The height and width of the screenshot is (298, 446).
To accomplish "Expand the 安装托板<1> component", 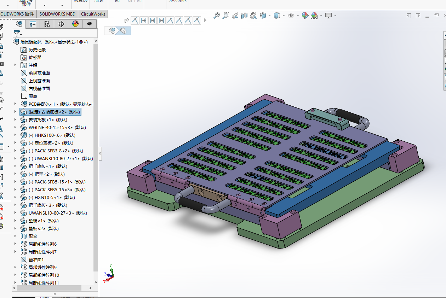I will 15,119.
